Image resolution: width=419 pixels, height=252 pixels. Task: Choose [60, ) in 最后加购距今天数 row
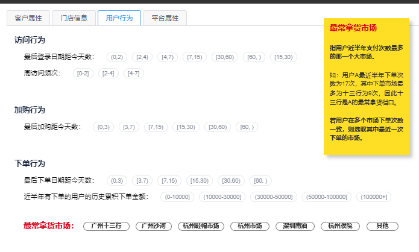(x=247, y=127)
